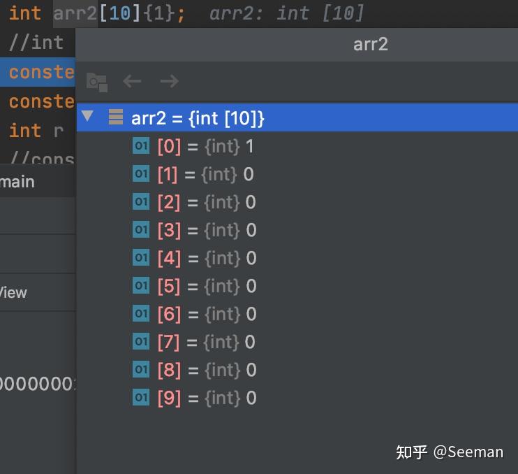The image size is (518, 474).
Task: Click the value icon beside element [6]
Action: [141, 313]
